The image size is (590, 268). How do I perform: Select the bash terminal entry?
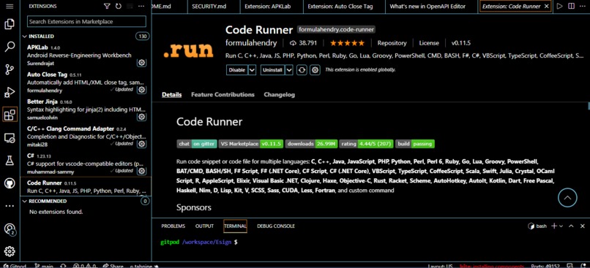click(537, 226)
